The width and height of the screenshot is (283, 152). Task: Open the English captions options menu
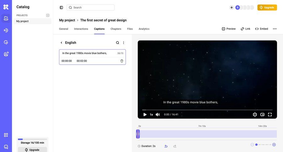tap(124, 43)
